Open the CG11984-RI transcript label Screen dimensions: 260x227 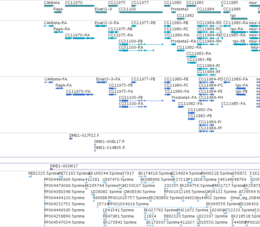[208, 65]
